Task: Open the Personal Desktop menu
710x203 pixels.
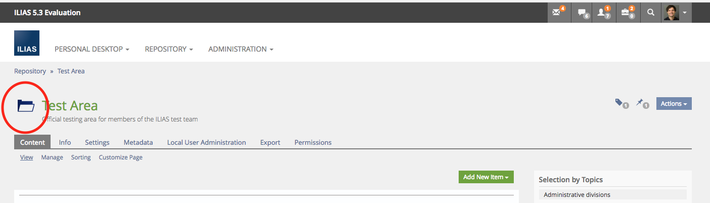Action: tap(92, 49)
